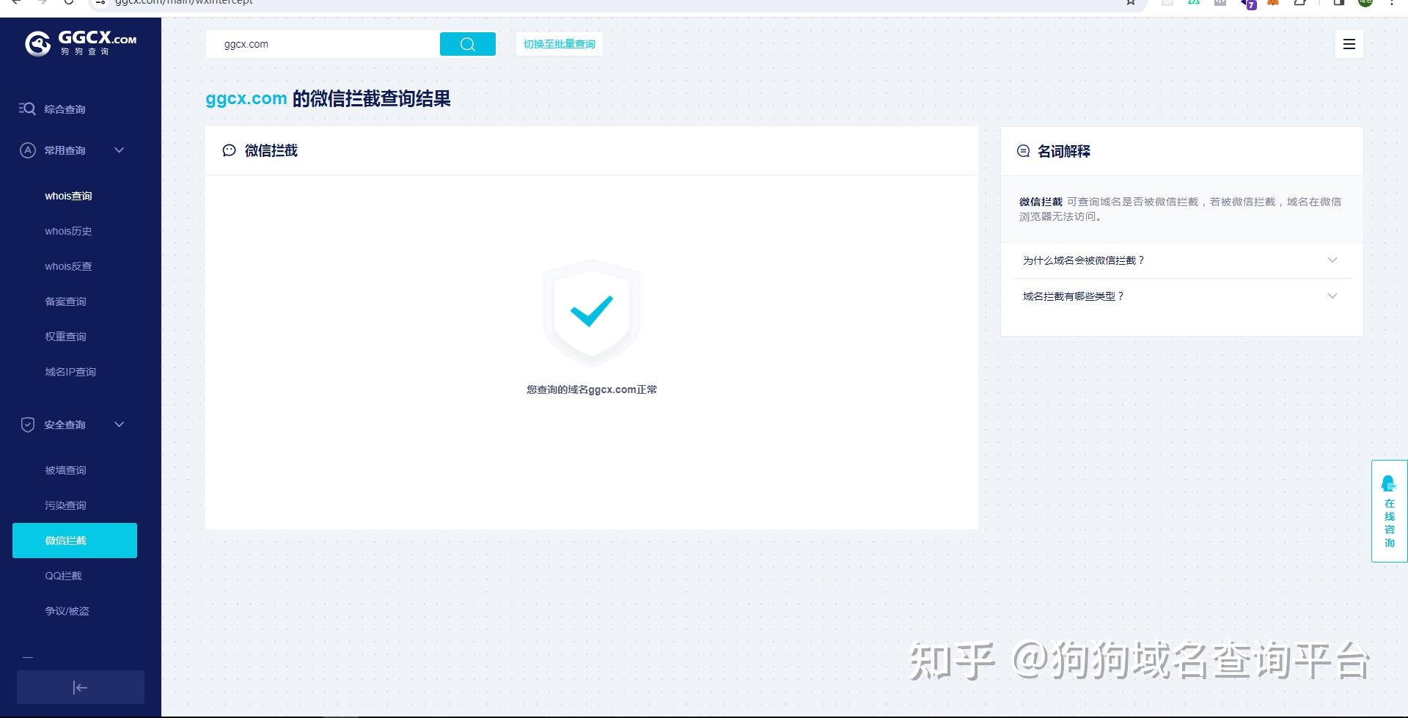1408x718 pixels.
Task: Open whois历史 in sidebar
Action: pos(68,231)
